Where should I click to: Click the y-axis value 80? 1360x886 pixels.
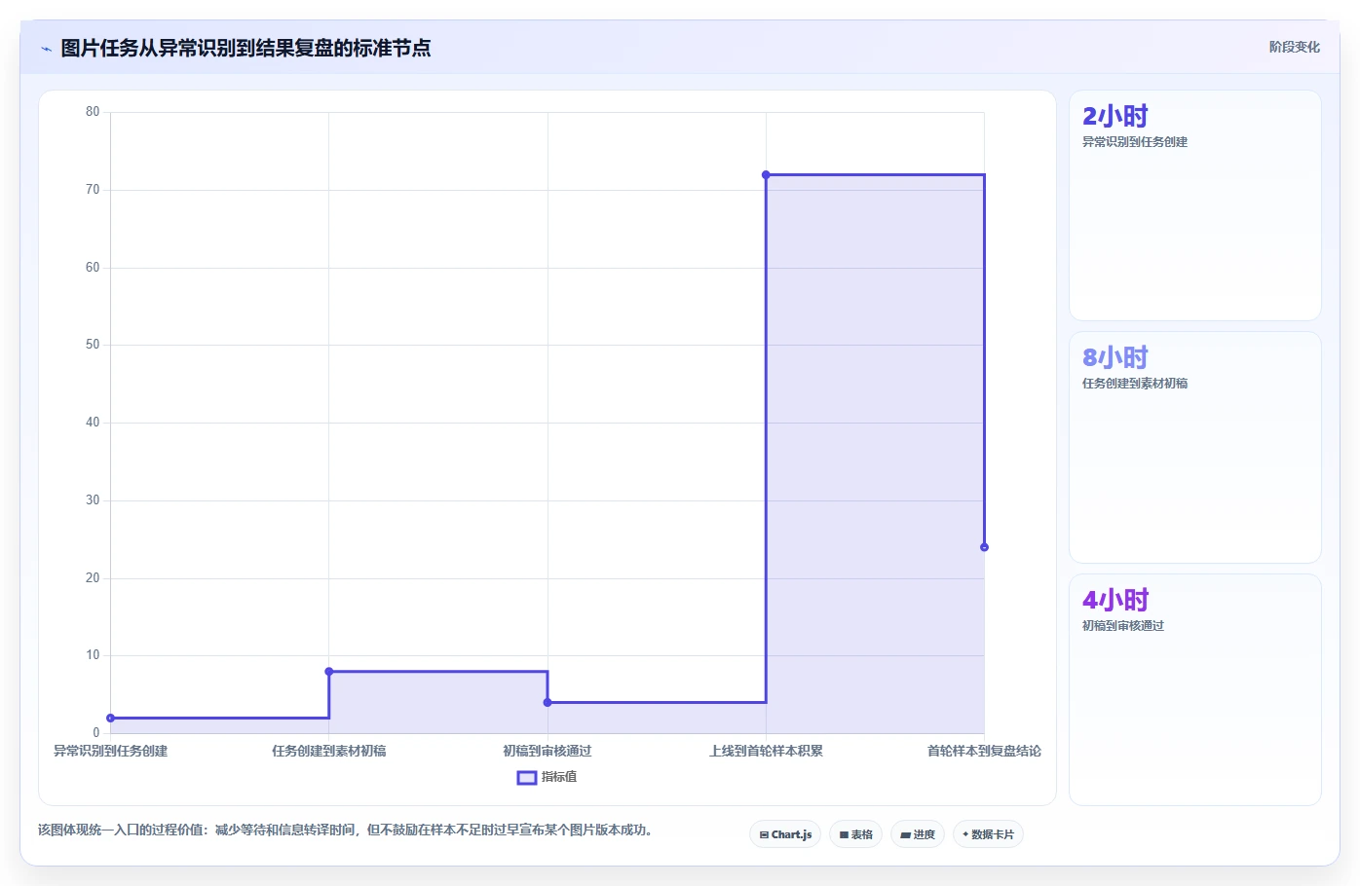(x=93, y=112)
